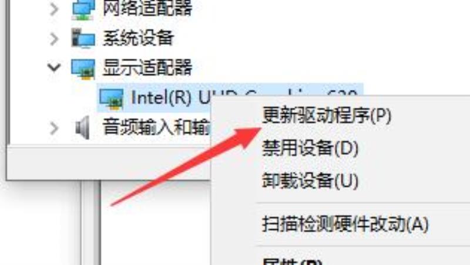
Task: Click the 系统设备 computer icon
Action: (83, 38)
